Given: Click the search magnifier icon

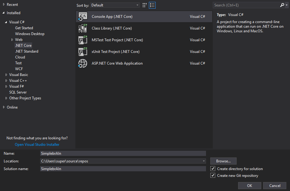Looking at the screenshot, I should [282, 5].
